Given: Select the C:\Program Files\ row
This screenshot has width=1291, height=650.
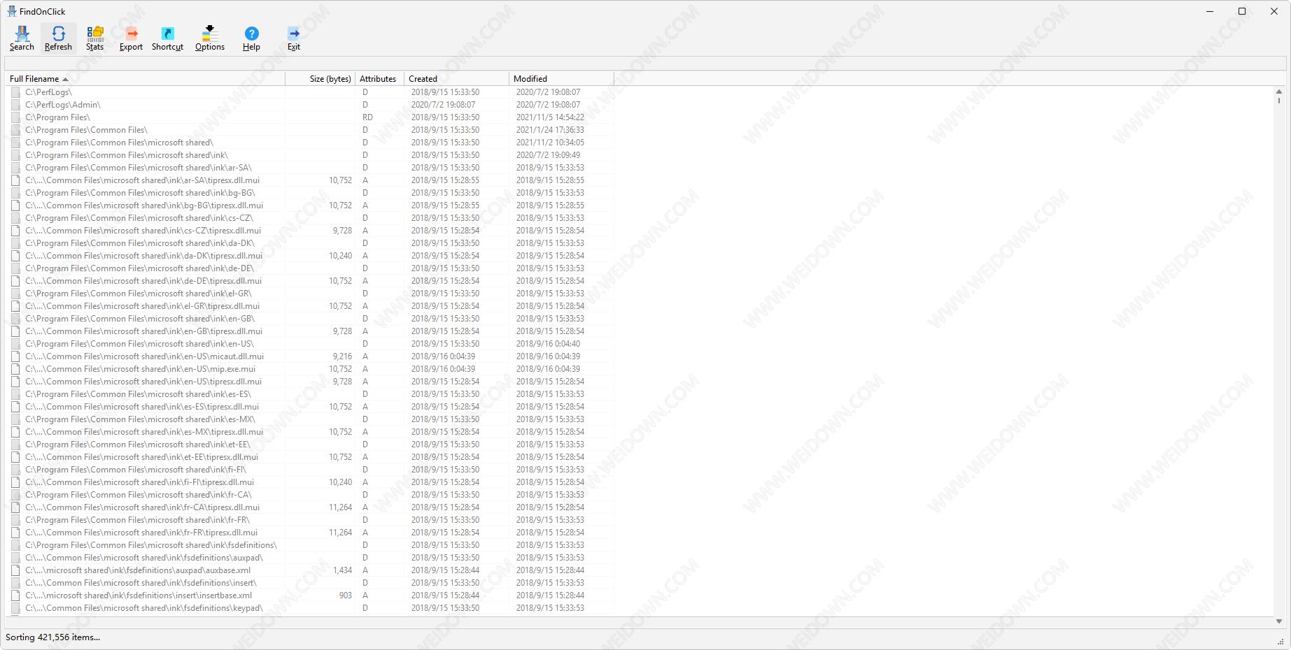Looking at the screenshot, I should [310, 117].
